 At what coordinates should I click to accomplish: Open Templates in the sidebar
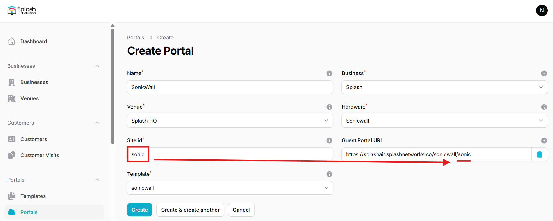pos(54,196)
